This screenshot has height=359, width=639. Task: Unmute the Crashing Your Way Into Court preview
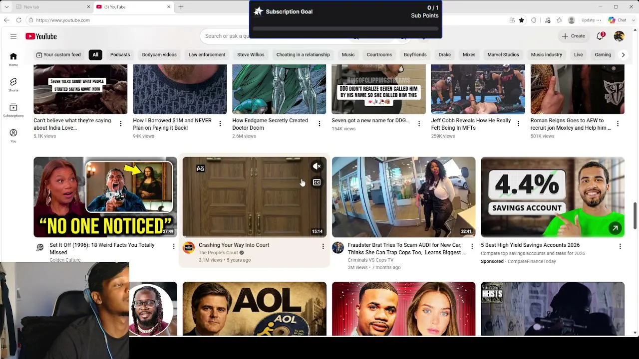point(317,167)
